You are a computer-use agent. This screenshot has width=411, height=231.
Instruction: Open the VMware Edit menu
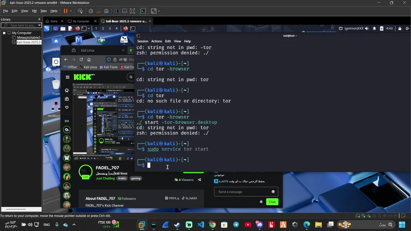[x=14, y=11]
